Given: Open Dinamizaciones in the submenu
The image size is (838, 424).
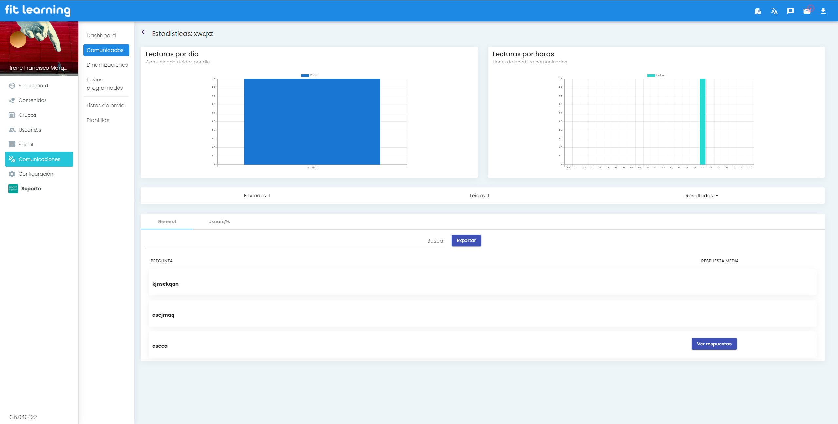Looking at the screenshot, I should (x=107, y=65).
